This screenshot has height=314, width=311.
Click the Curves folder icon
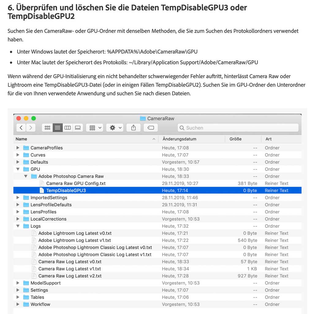(x=26, y=155)
